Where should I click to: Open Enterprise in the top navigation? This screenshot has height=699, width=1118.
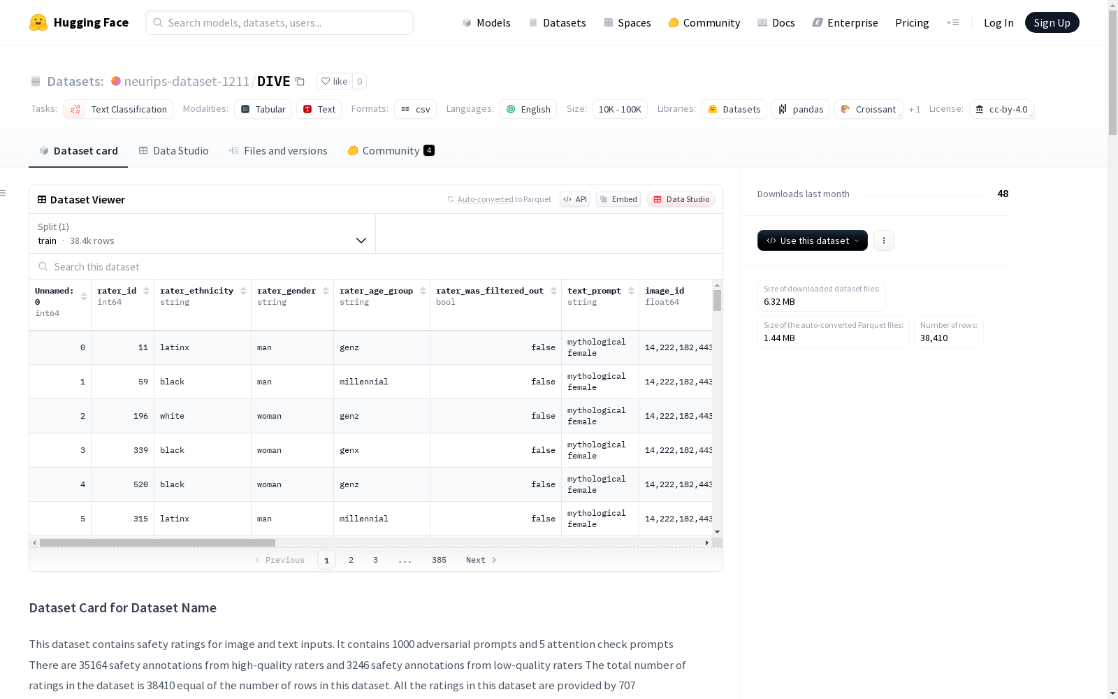click(x=845, y=22)
